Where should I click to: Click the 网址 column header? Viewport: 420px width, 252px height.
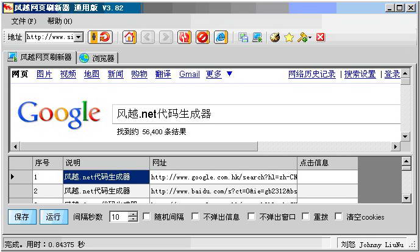(223, 163)
